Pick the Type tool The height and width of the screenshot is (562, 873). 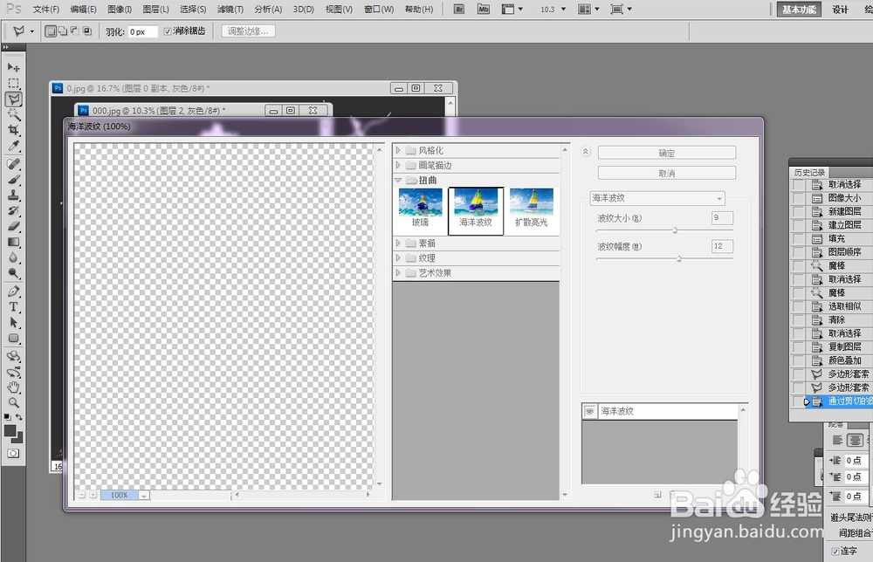click(x=13, y=307)
